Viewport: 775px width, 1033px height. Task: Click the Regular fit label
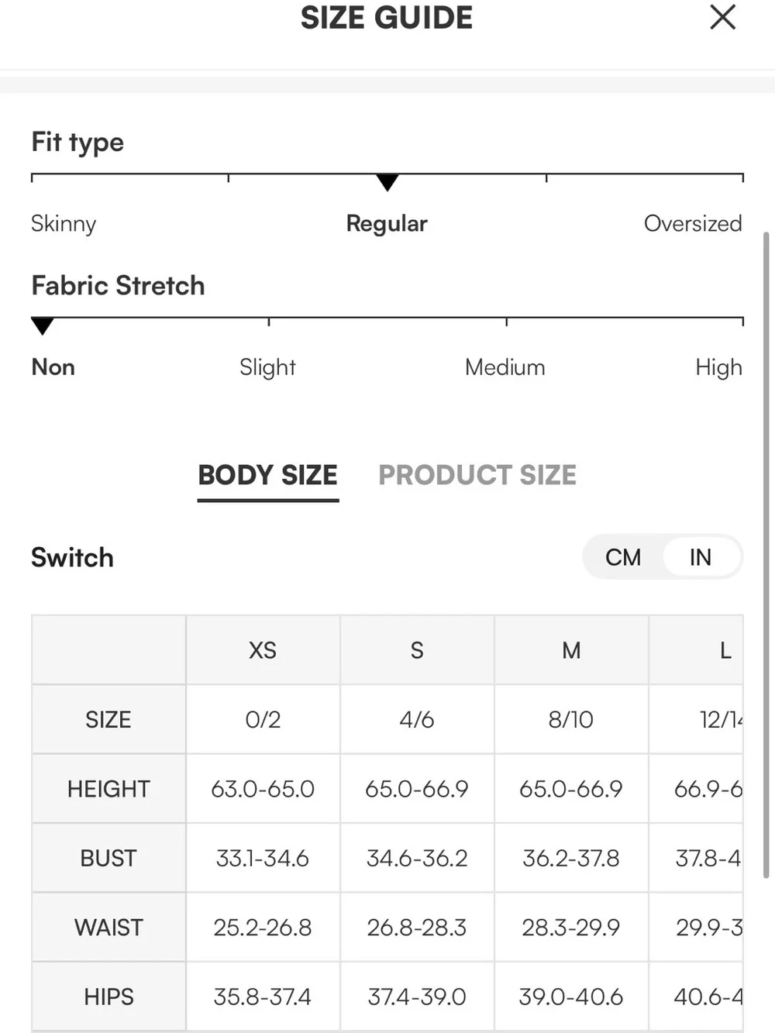coord(387,223)
